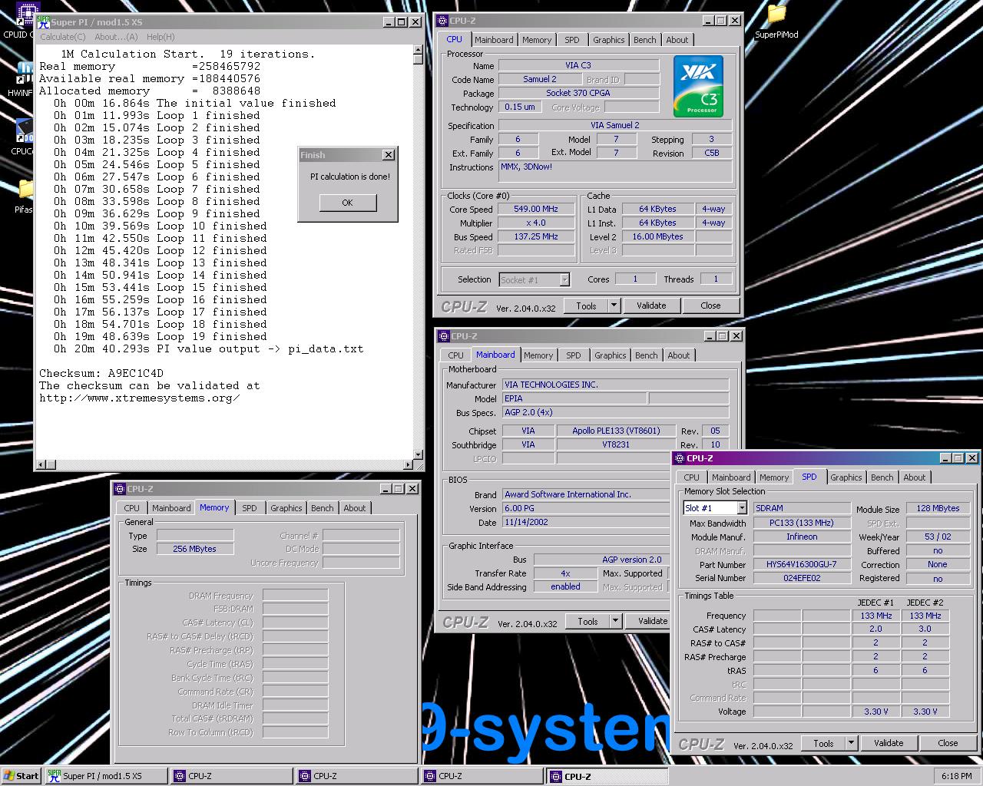The height and width of the screenshot is (786, 983).
Task: Select Memory tab in Mainboard window
Action: [538, 355]
